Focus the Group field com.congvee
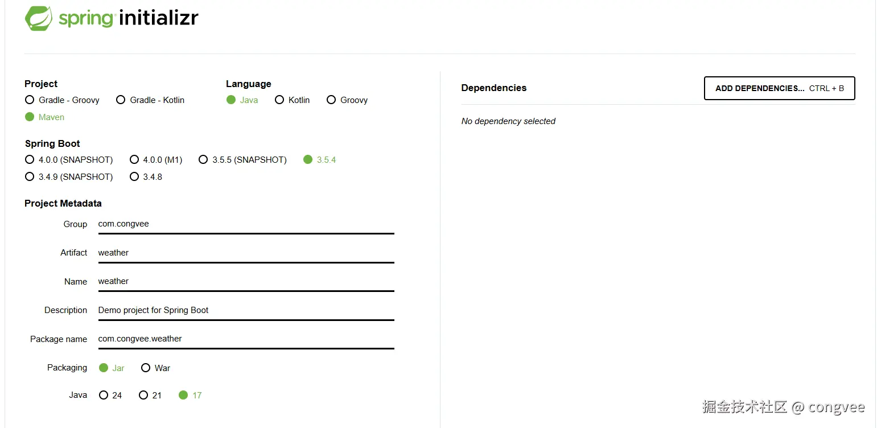The image size is (877, 428). pyautogui.click(x=246, y=224)
